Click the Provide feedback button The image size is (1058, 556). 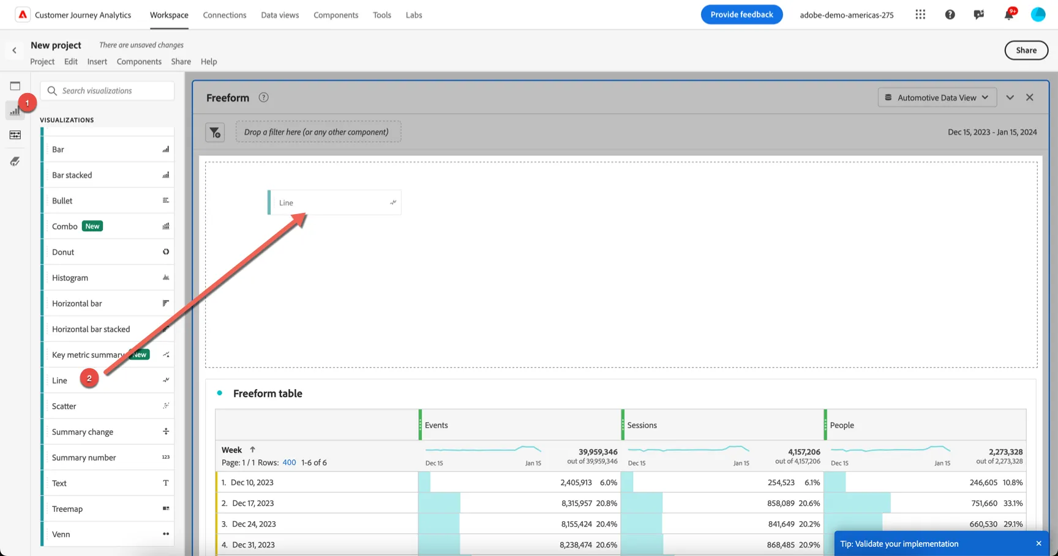coord(741,15)
